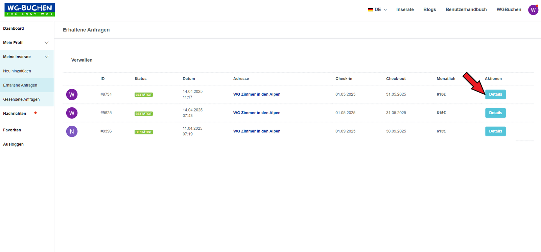Click the Monatlich column header

tap(446, 79)
